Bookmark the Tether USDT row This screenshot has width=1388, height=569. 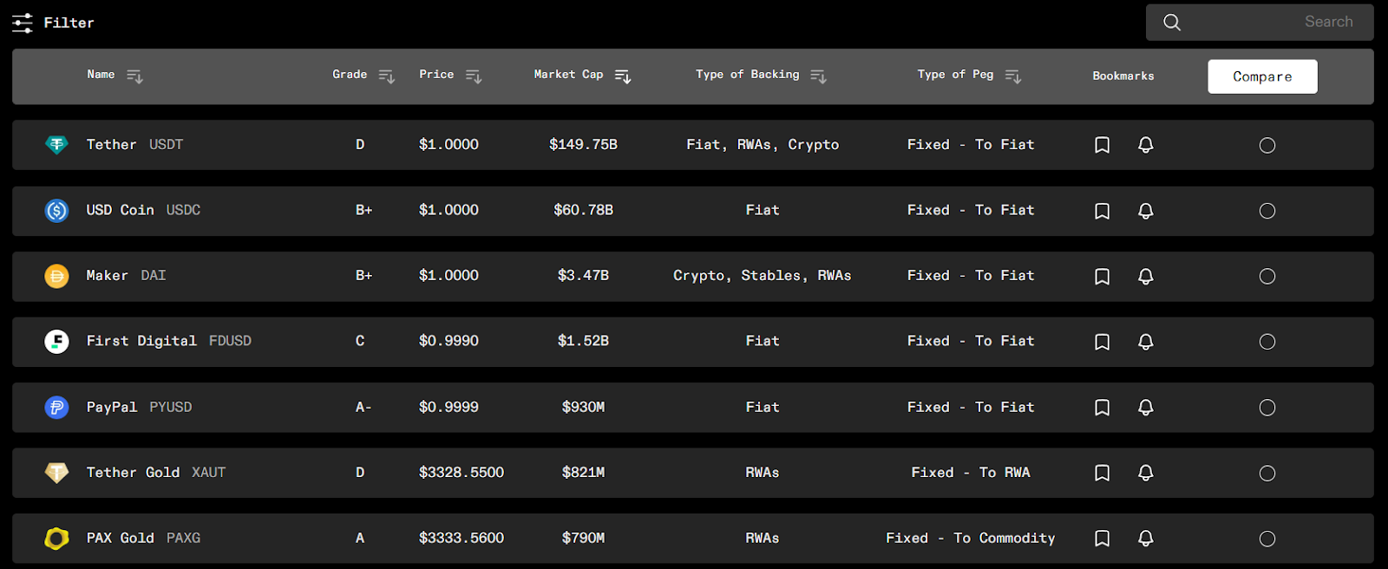point(1102,145)
